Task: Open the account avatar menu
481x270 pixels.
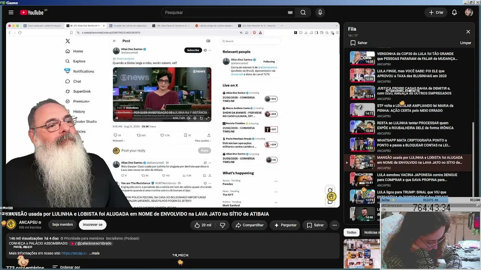Action: pyautogui.click(x=469, y=12)
